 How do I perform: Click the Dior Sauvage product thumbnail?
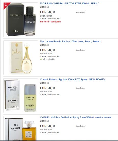click(x=21, y=20)
